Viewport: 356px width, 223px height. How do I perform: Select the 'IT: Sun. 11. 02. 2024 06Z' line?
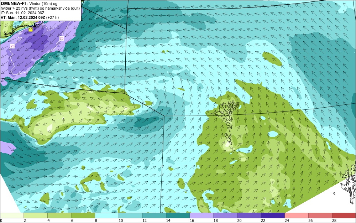22,13
